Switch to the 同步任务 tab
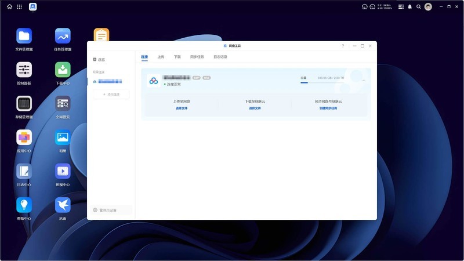The width and height of the screenshot is (464, 261). (x=197, y=57)
